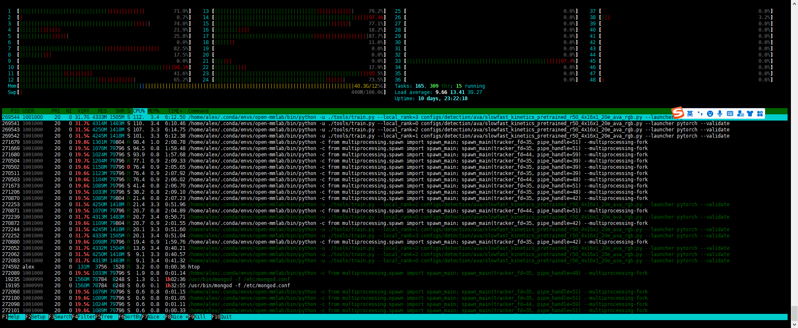
Task: Click the Uptime 10 days, 23:22:18 line
Action: pos(431,99)
